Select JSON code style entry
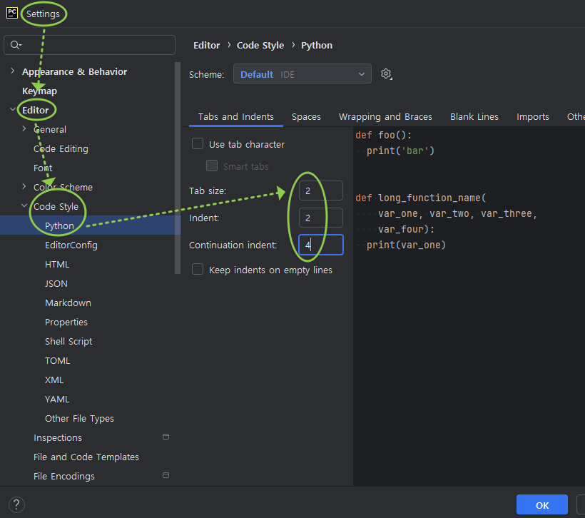 56,284
